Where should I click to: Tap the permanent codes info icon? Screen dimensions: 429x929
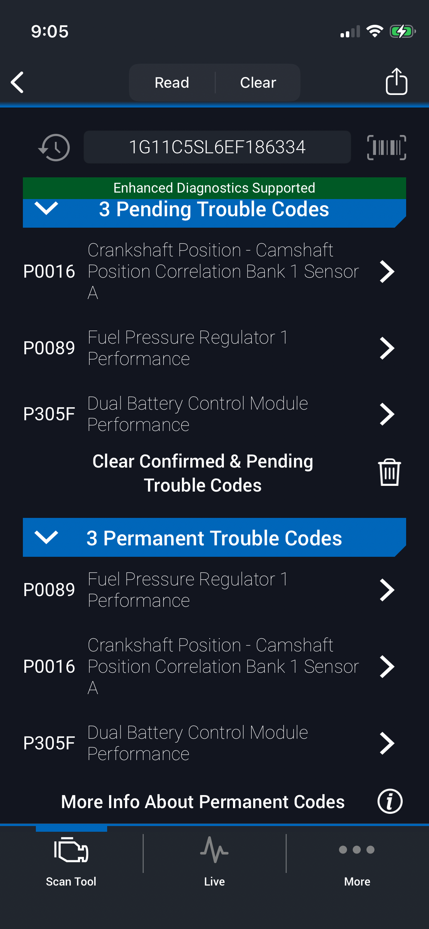390,801
